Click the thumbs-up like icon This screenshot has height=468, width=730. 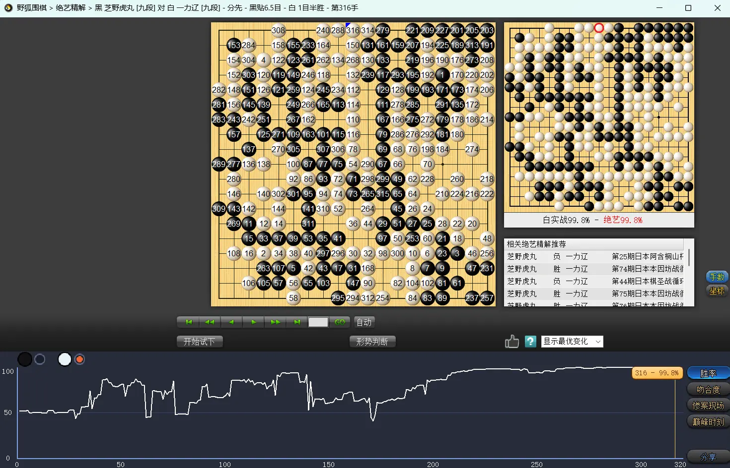(x=511, y=342)
